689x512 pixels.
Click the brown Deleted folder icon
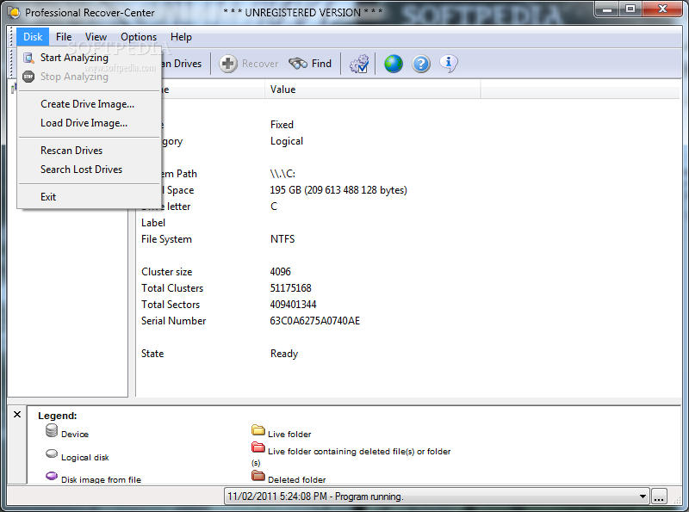(258, 476)
